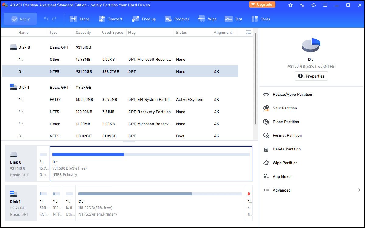Click the Alignment column header

(223, 33)
